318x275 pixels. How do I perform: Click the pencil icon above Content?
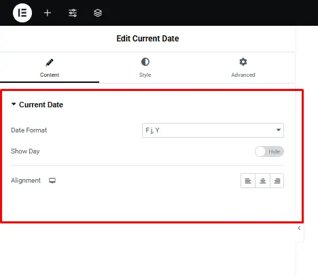click(50, 62)
